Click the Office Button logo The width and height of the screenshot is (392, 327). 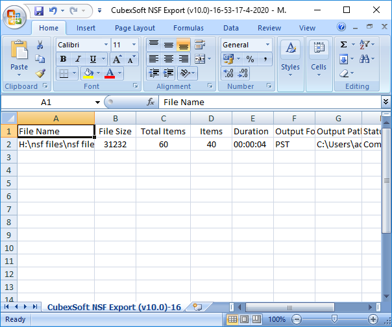[x=14, y=16]
